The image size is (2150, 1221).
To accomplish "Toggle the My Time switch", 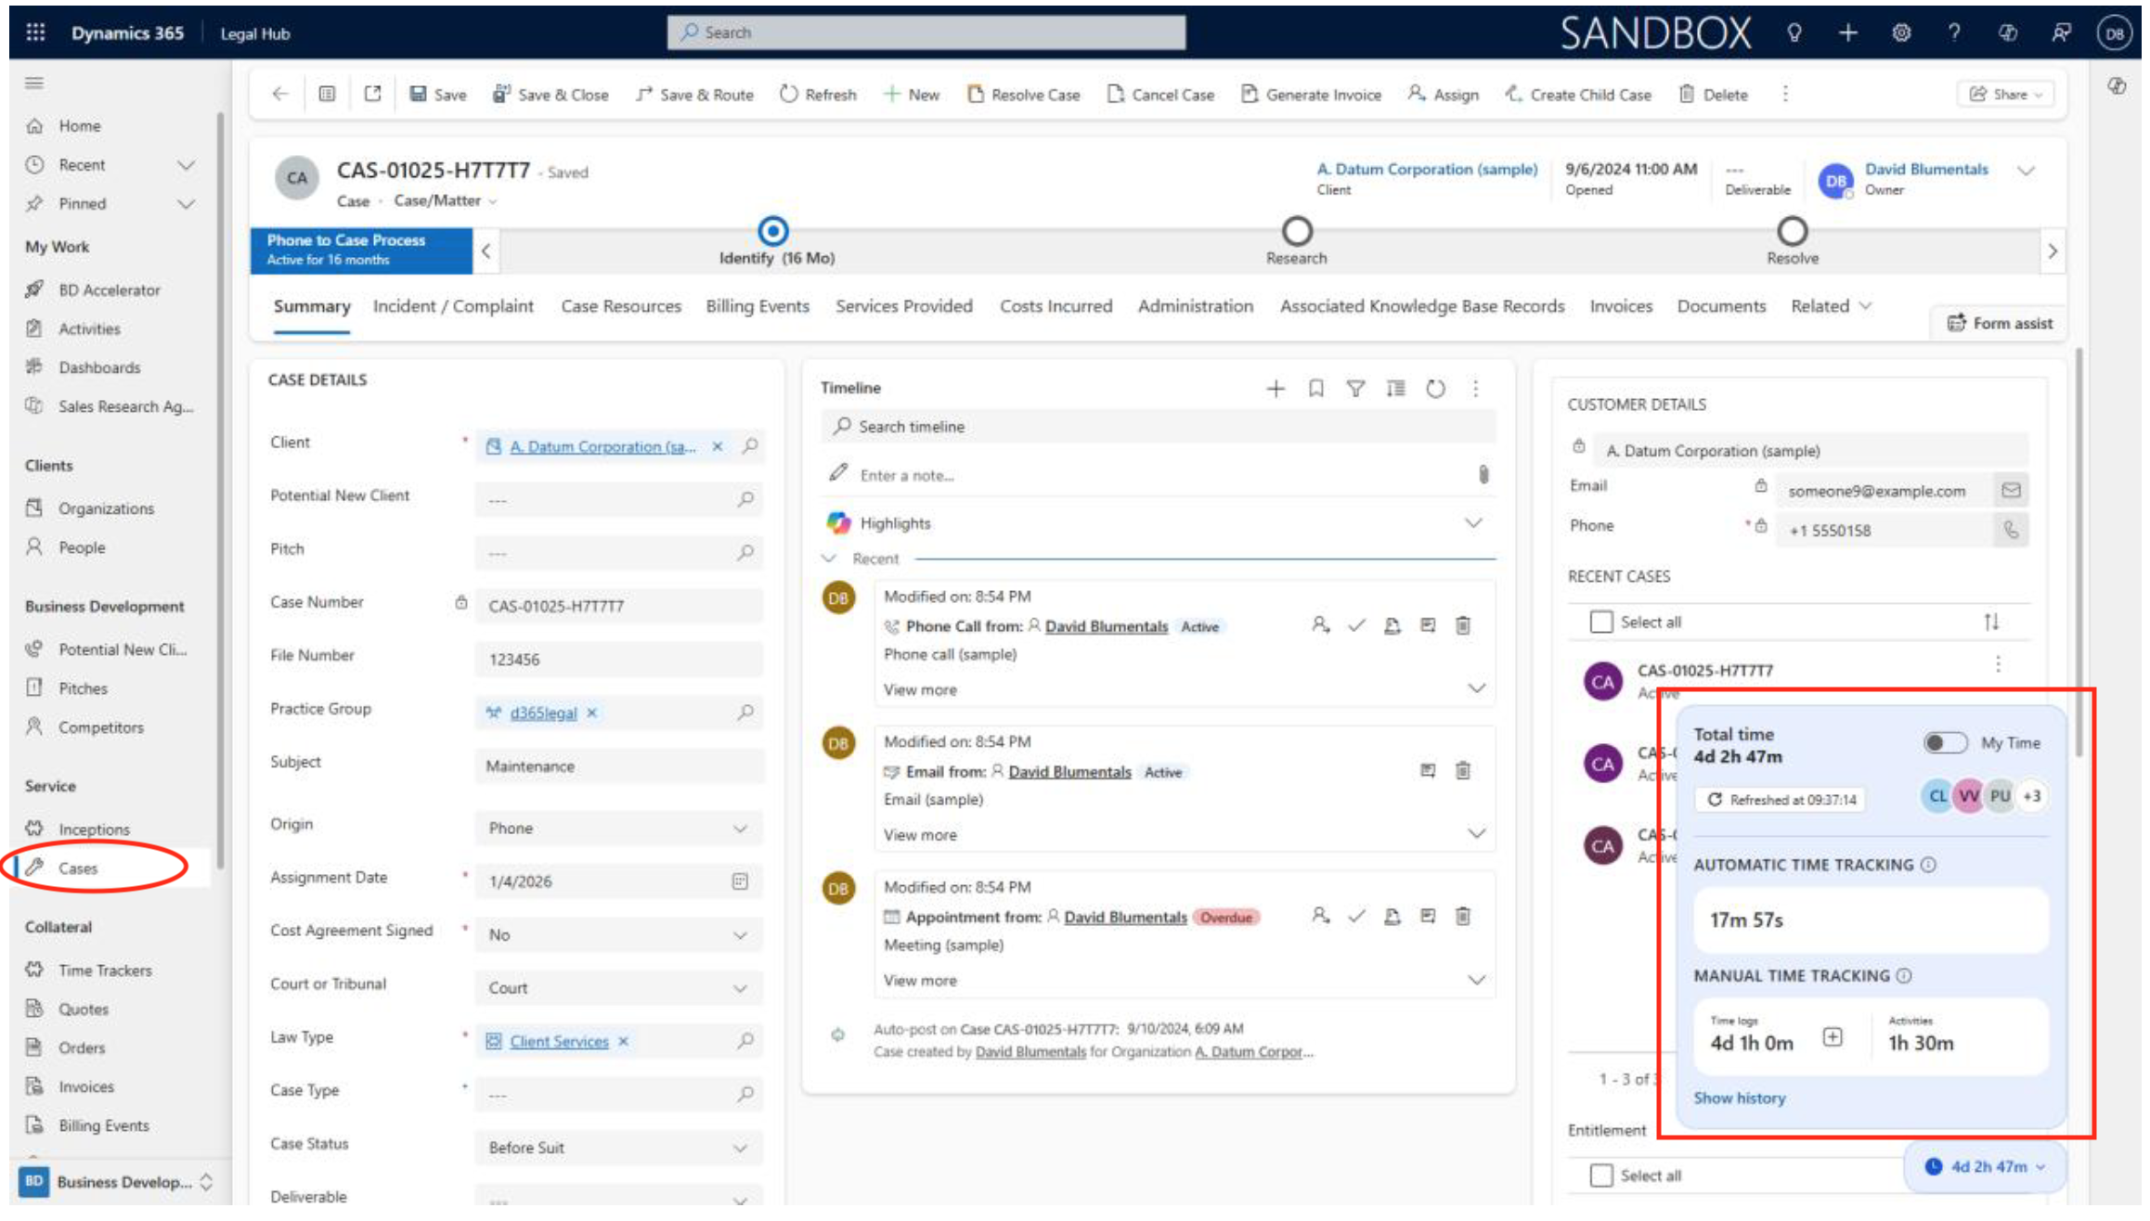I will tap(1944, 742).
